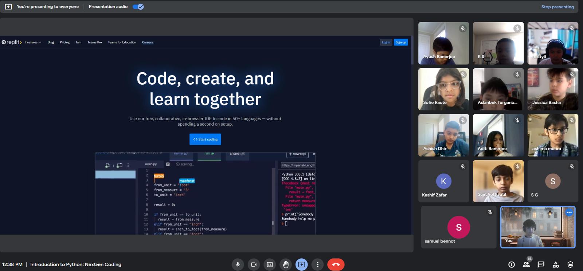Open the Pricing menu item
This screenshot has width=583, height=271.
tap(64, 43)
